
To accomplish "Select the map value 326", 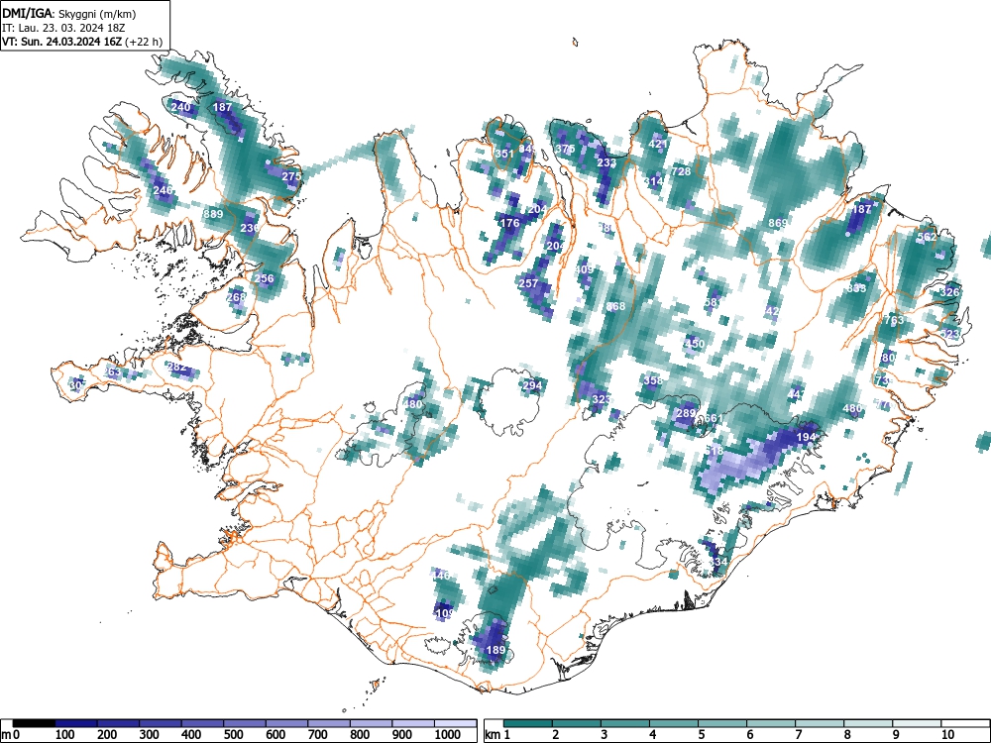I will [949, 292].
